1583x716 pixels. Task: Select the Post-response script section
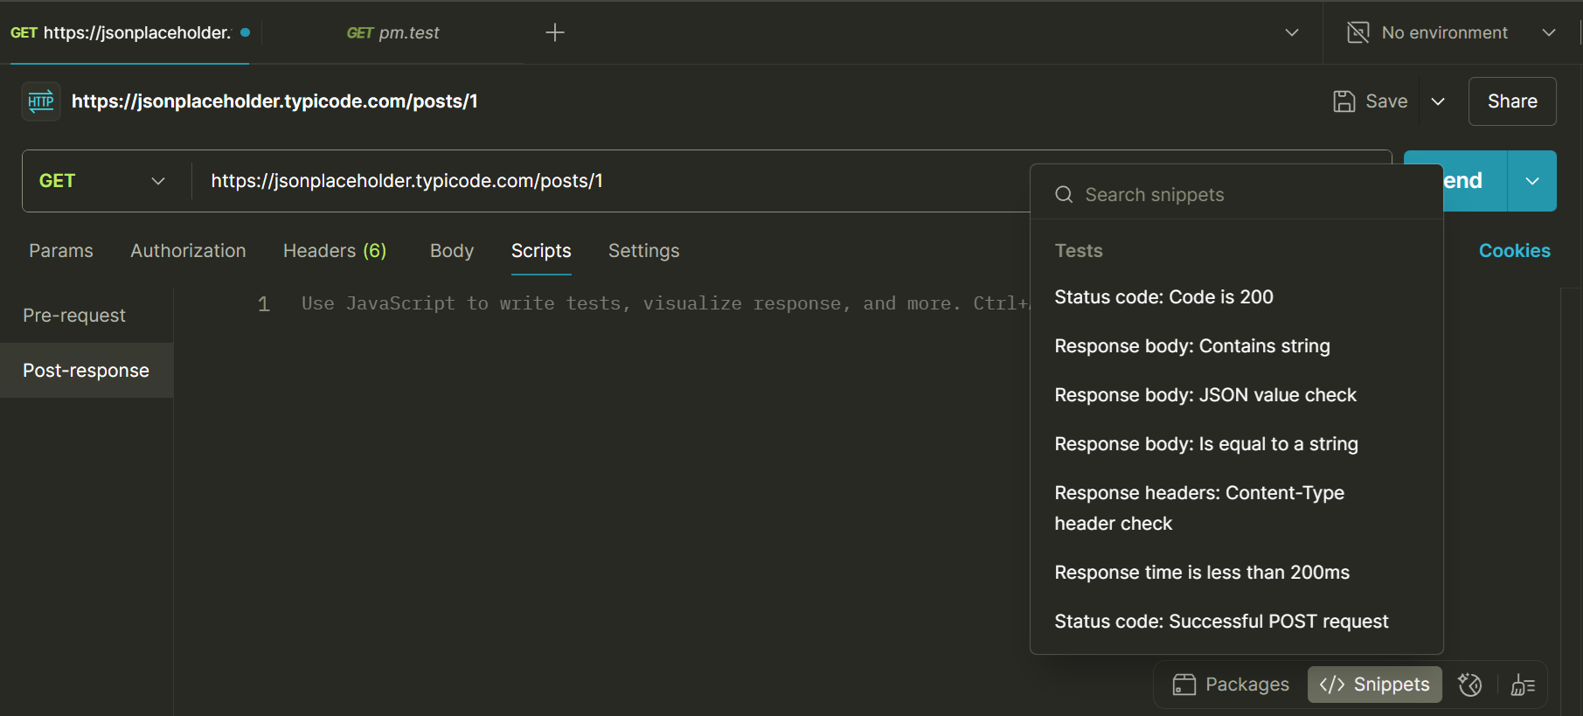(87, 371)
